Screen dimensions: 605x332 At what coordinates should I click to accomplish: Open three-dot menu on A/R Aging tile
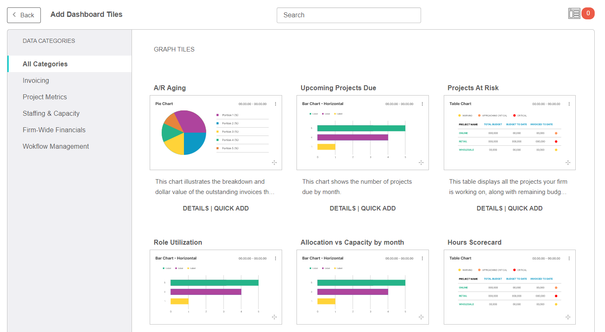pyautogui.click(x=275, y=104)
